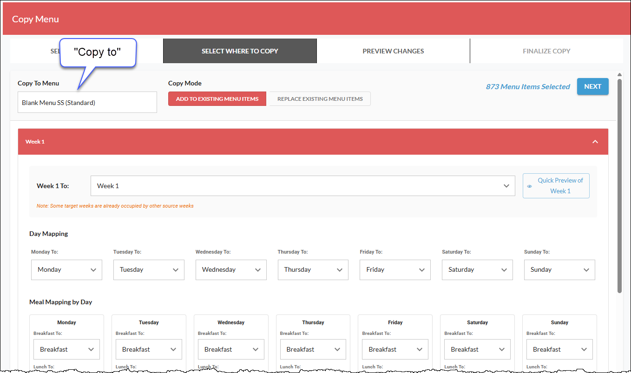631x373 pixels.
Task: Open the Sunday To day mapping dropdown
Action: pos(559,269)
